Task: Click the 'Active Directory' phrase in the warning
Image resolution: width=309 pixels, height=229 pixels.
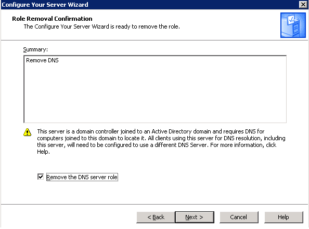Action: tap(172, 131)
